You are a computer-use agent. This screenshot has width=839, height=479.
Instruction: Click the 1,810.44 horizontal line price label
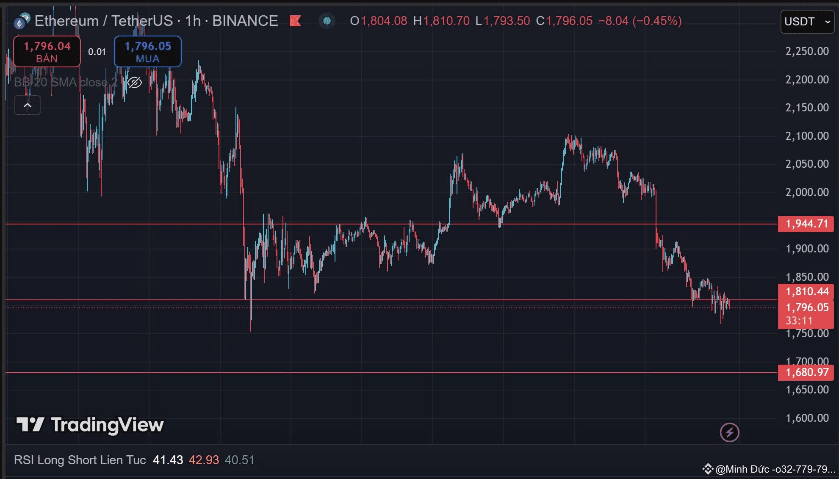click(806, 291)
